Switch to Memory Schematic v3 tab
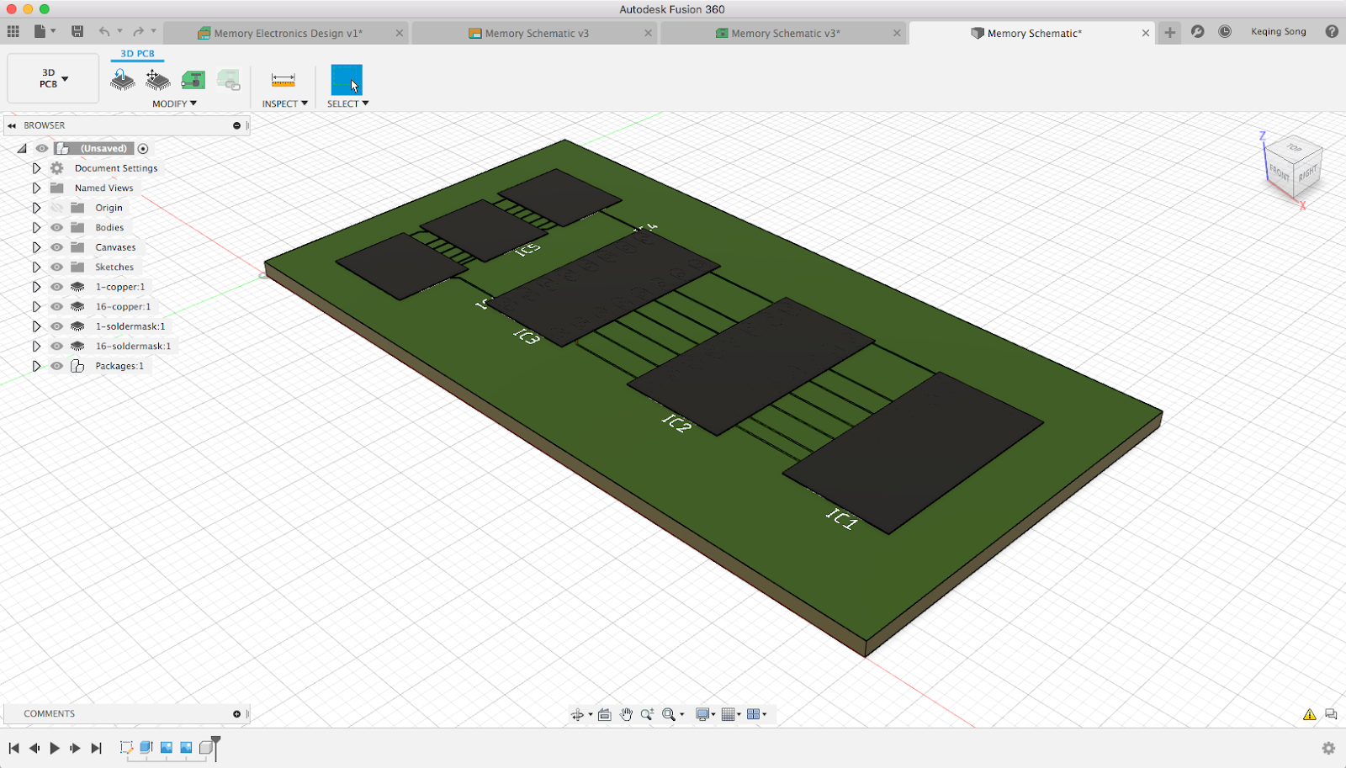 point(536,34)
